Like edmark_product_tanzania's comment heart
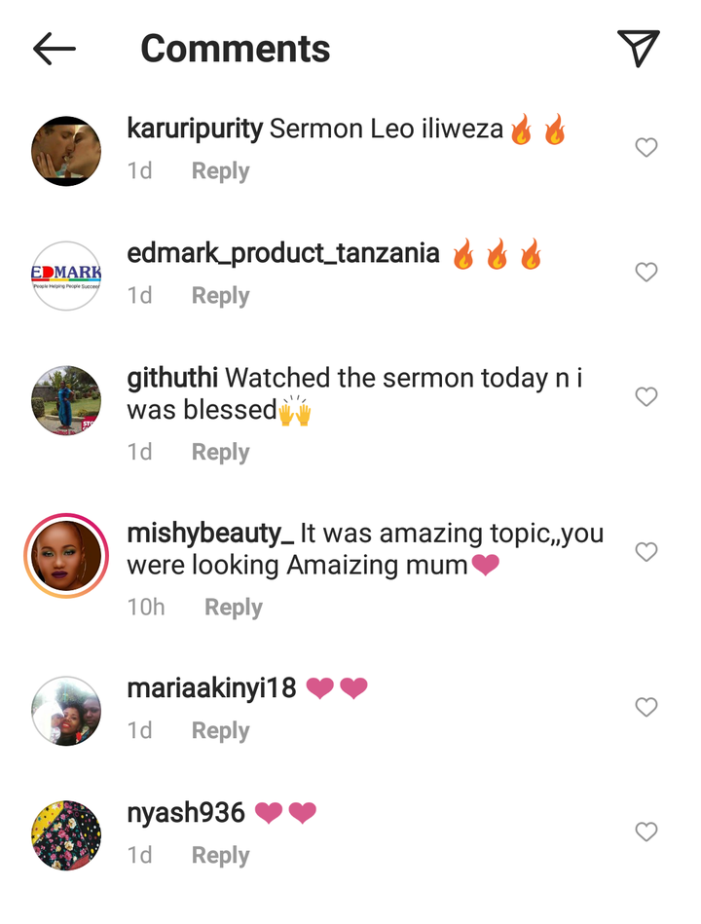The height and width of the screenshot is (924, 701). click(646, 272)
